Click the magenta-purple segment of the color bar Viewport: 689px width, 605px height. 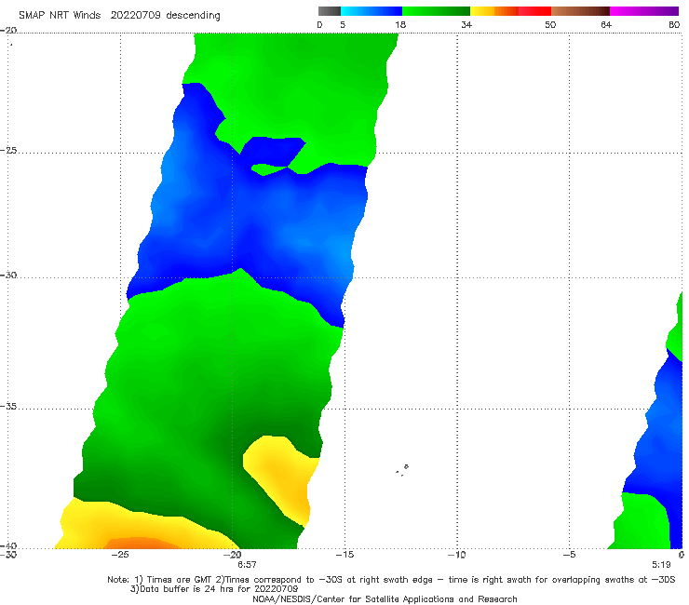pyautogui.click(x=644, y=11)
